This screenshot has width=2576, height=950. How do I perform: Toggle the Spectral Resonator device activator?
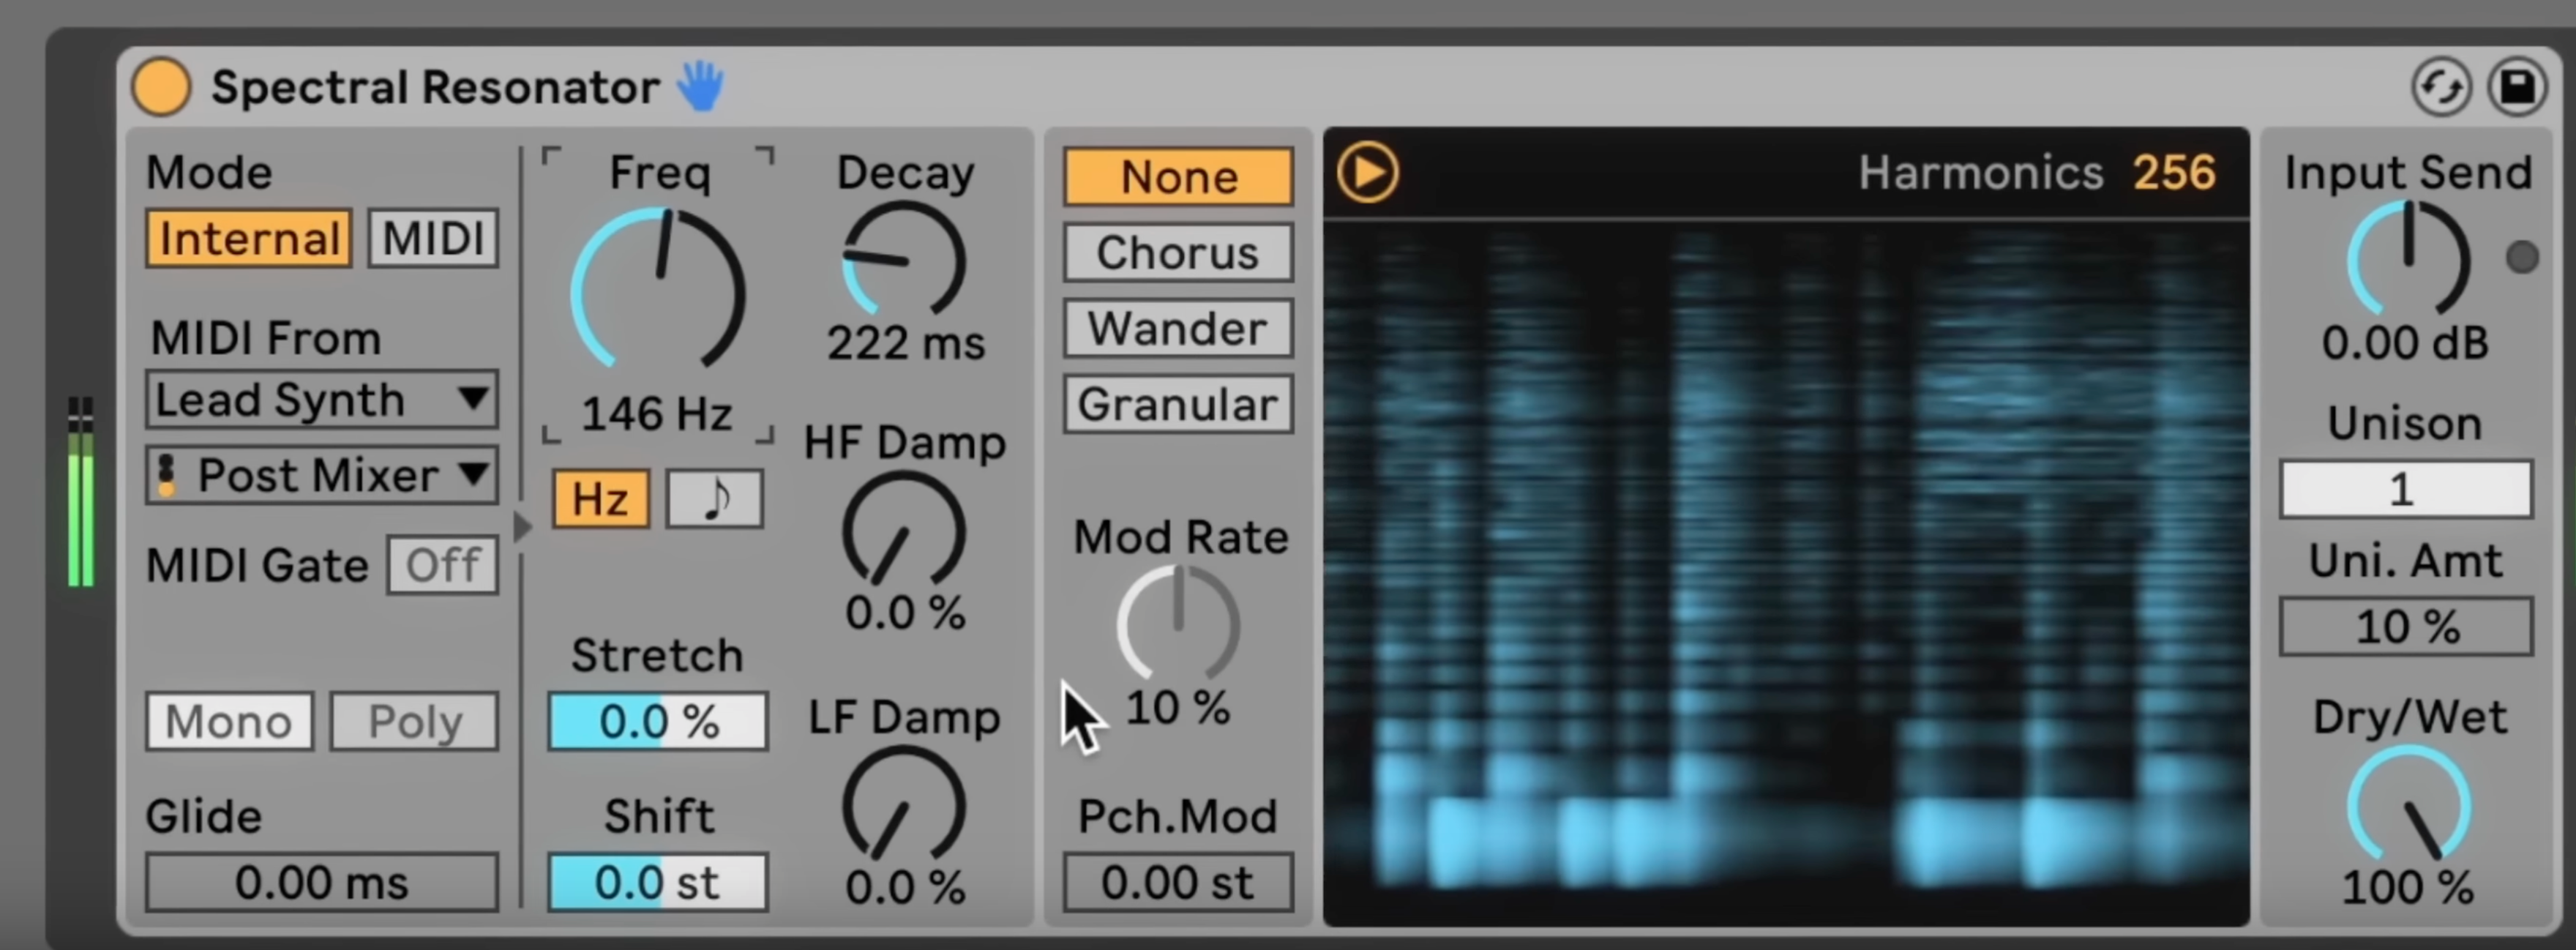161,87
